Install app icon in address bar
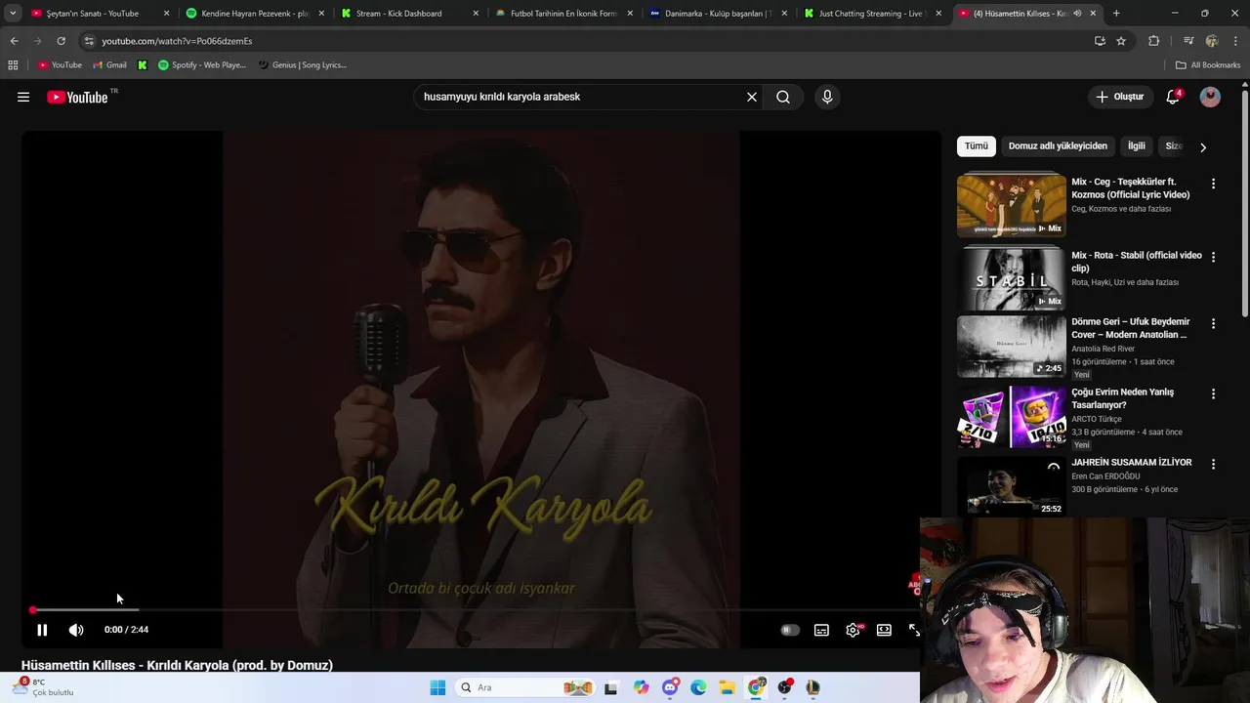 click(1100, 41)
